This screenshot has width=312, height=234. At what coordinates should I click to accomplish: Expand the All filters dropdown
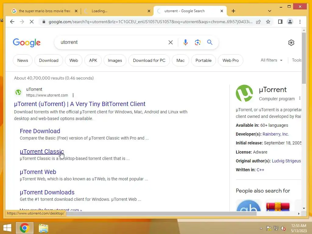coord(271,60)
